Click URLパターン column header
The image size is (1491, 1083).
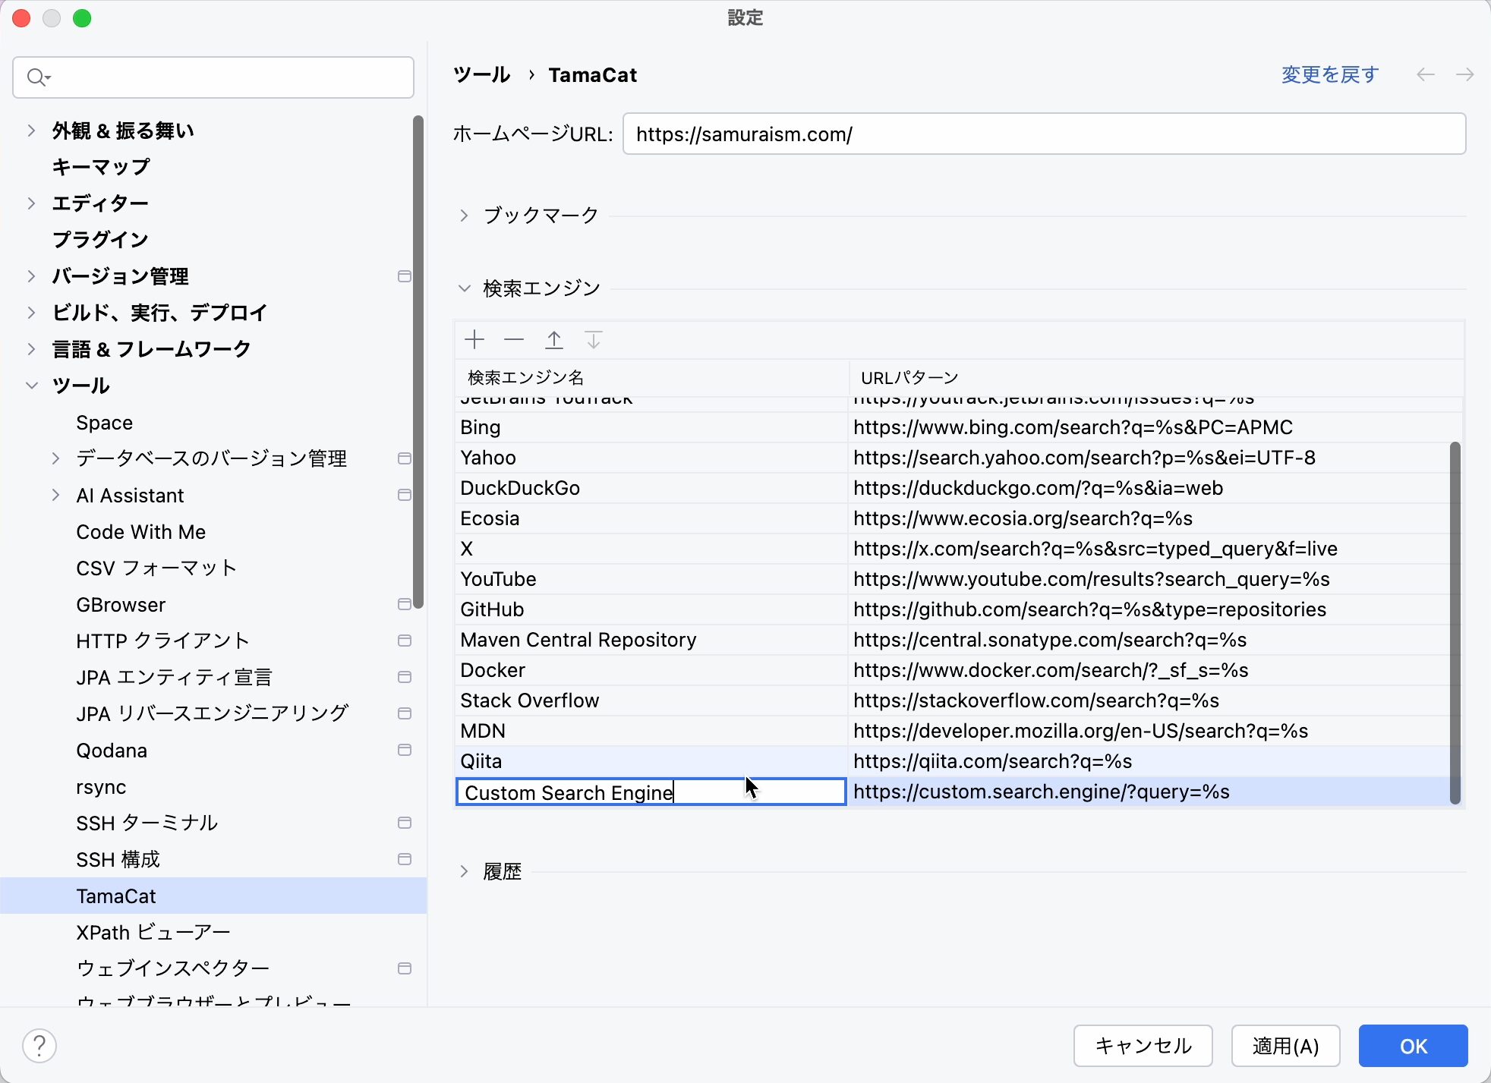pos(1155,377)
